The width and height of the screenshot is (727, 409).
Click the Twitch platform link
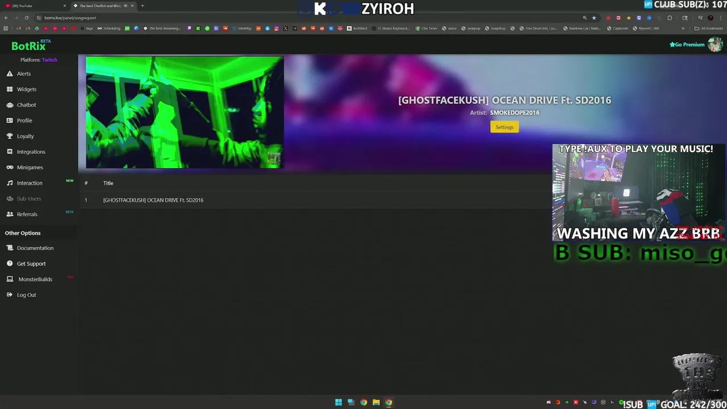[x=49, y=60]
